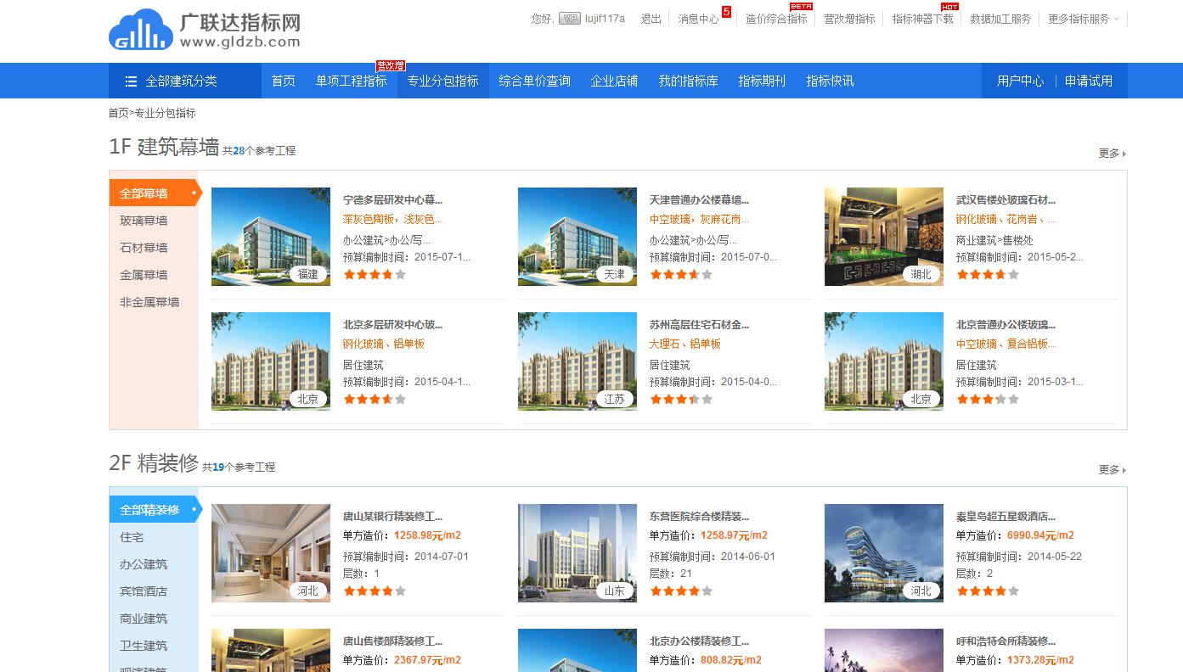Screen dimensions: 1183x672
Task: Click 更多 arrow in 建筑幕墙 section
Action: coord(1112,154)
